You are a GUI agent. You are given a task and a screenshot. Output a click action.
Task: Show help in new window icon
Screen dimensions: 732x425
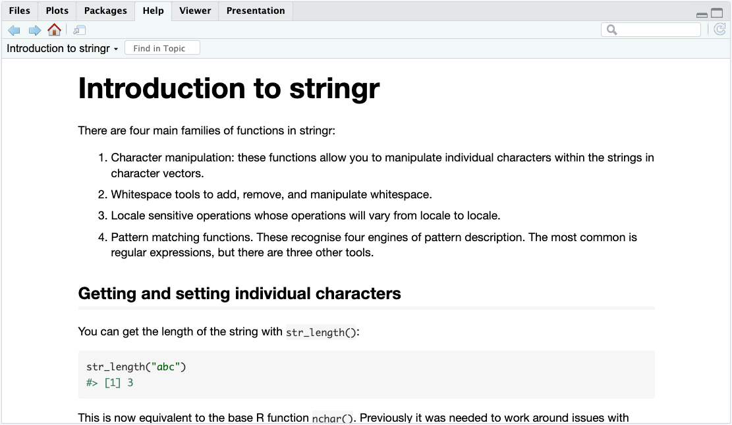[x=79, y=30]
